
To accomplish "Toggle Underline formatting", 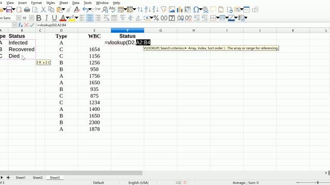I will 54,18.
